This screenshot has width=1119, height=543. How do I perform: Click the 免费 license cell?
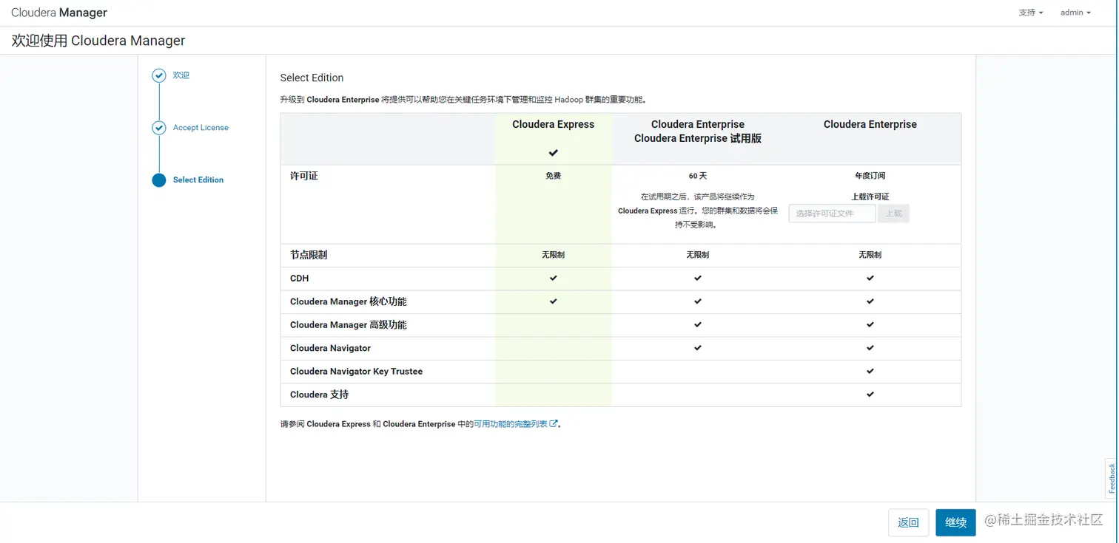click(x=554, y=177)
